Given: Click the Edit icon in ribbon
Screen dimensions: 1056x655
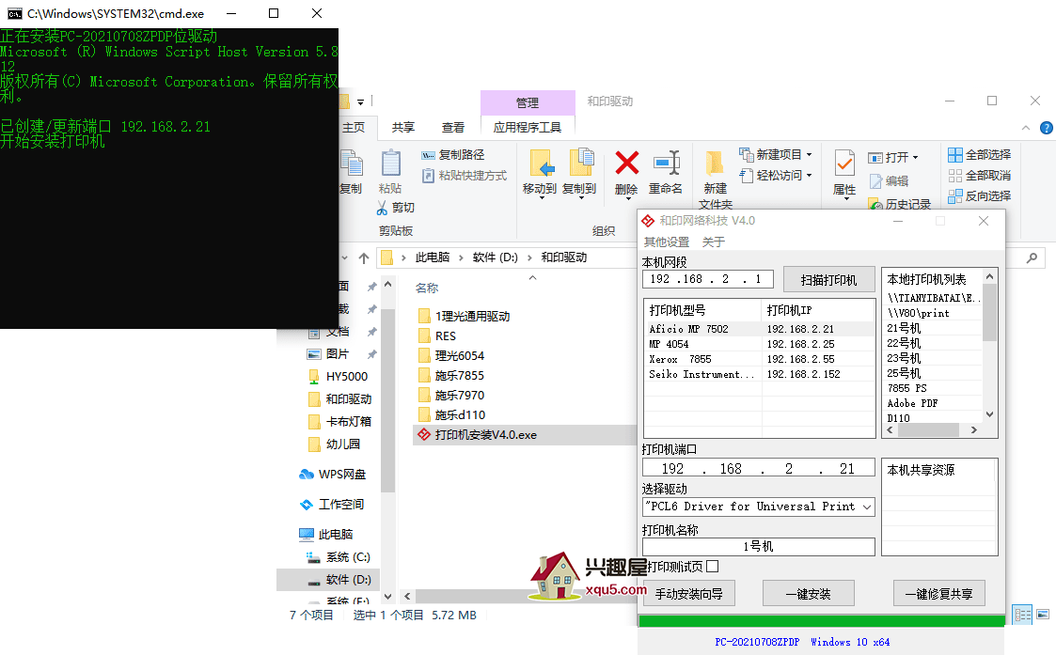Looking at the screenshot, I should pos(875,181).
